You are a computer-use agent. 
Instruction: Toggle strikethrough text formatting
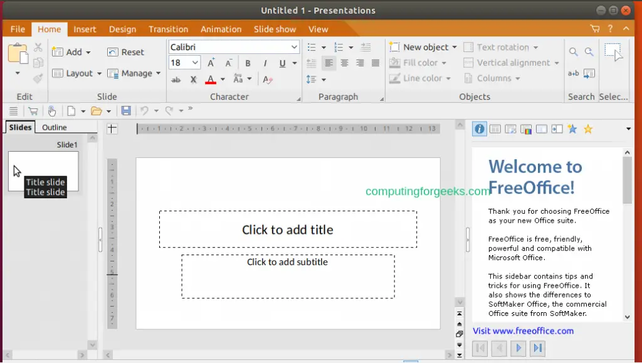pos(176,80)
